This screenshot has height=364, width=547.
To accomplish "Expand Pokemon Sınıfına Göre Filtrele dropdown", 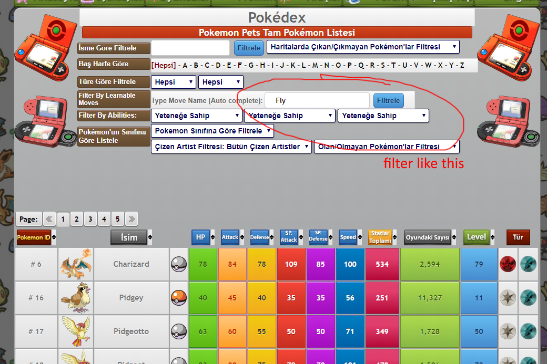I will pos(212,131).
